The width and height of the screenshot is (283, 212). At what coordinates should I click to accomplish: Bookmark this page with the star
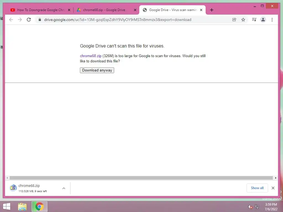[243, 20]
